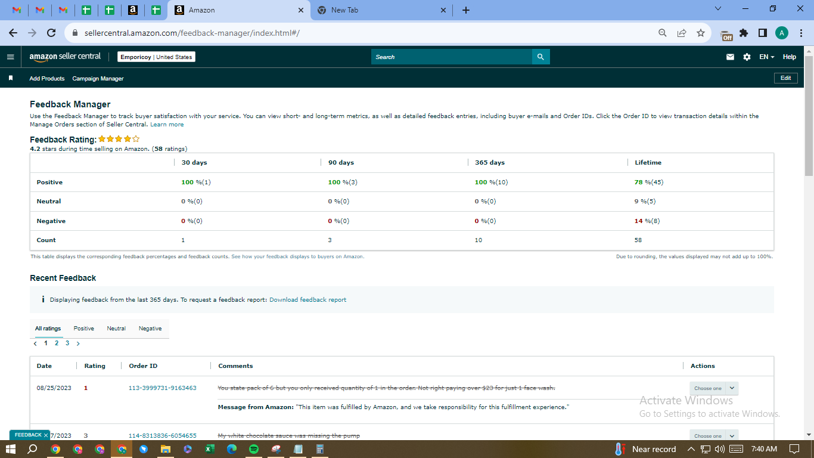Screen dimensions: 814x458
Task: Click the Edit button
Action: pyautogui.click(x=786, y=78)
